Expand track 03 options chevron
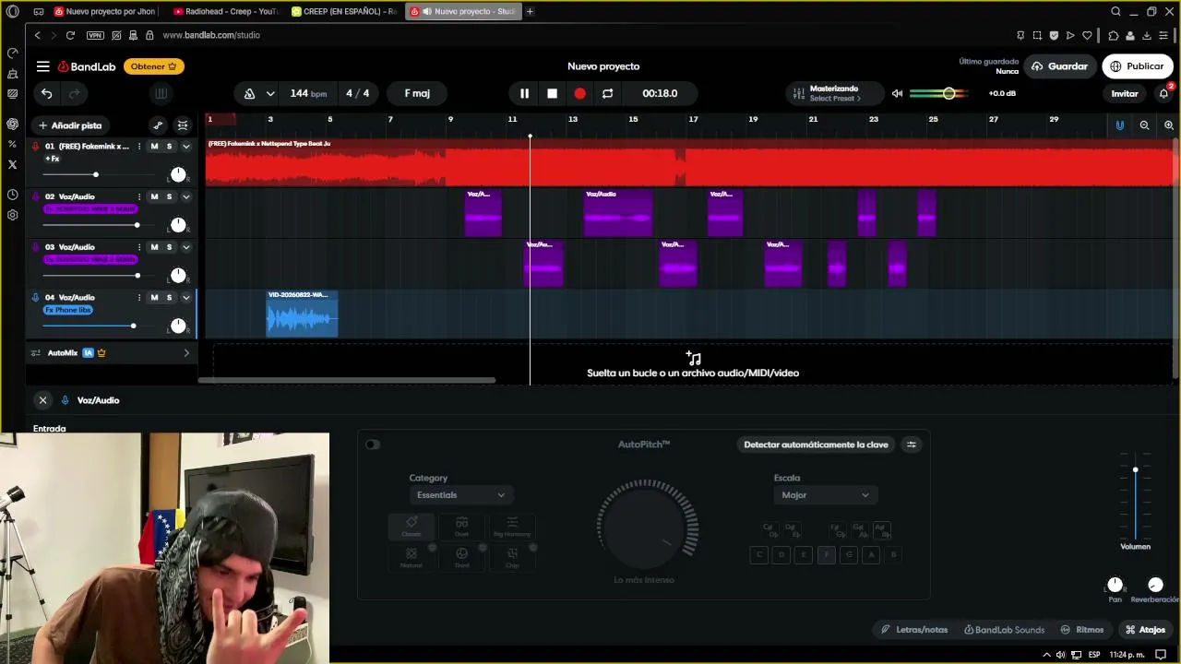 coord(185,247)
